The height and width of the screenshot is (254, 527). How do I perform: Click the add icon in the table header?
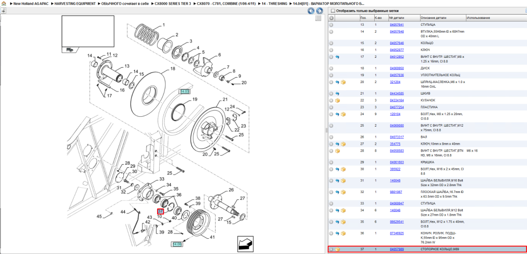click(x=331, y=18)
